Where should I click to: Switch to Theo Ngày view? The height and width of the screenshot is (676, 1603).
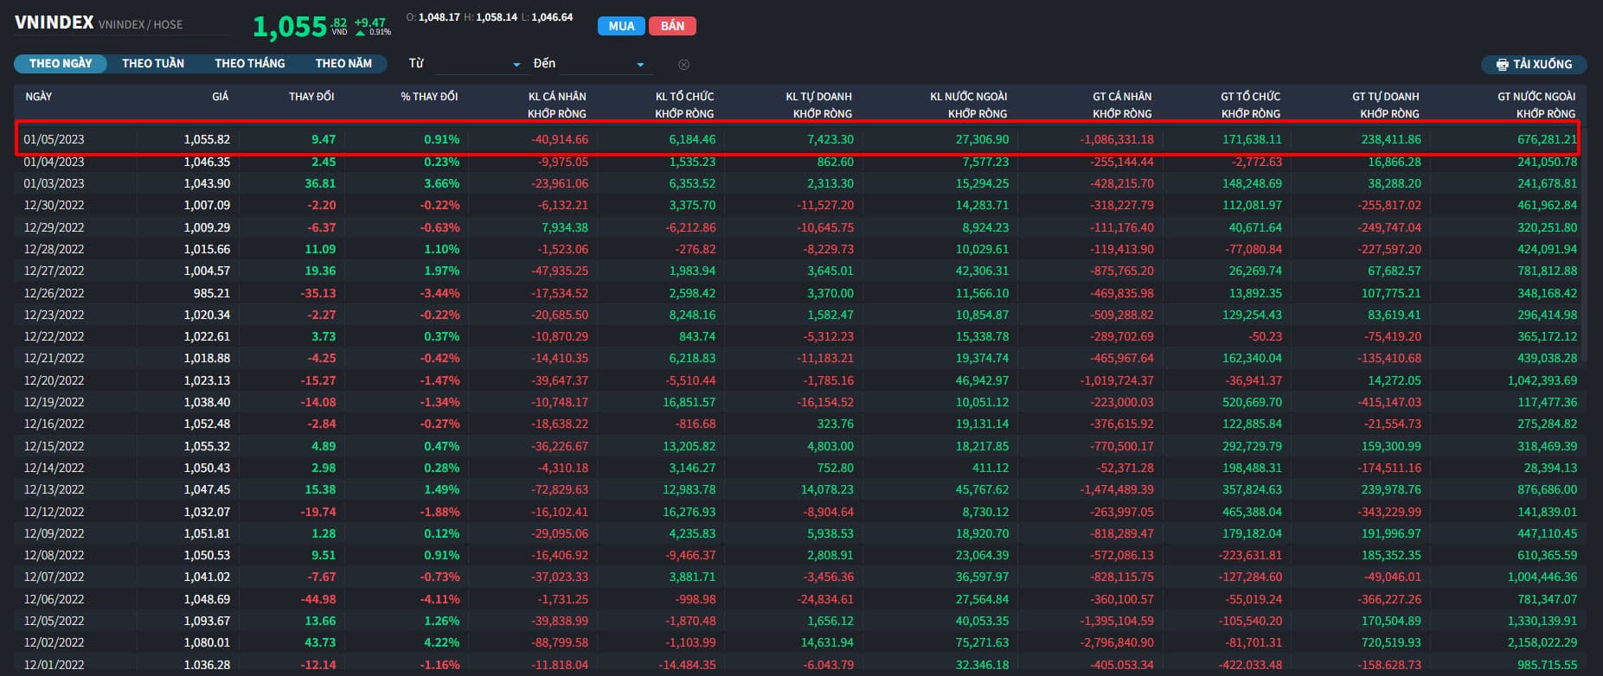point(60,63)
